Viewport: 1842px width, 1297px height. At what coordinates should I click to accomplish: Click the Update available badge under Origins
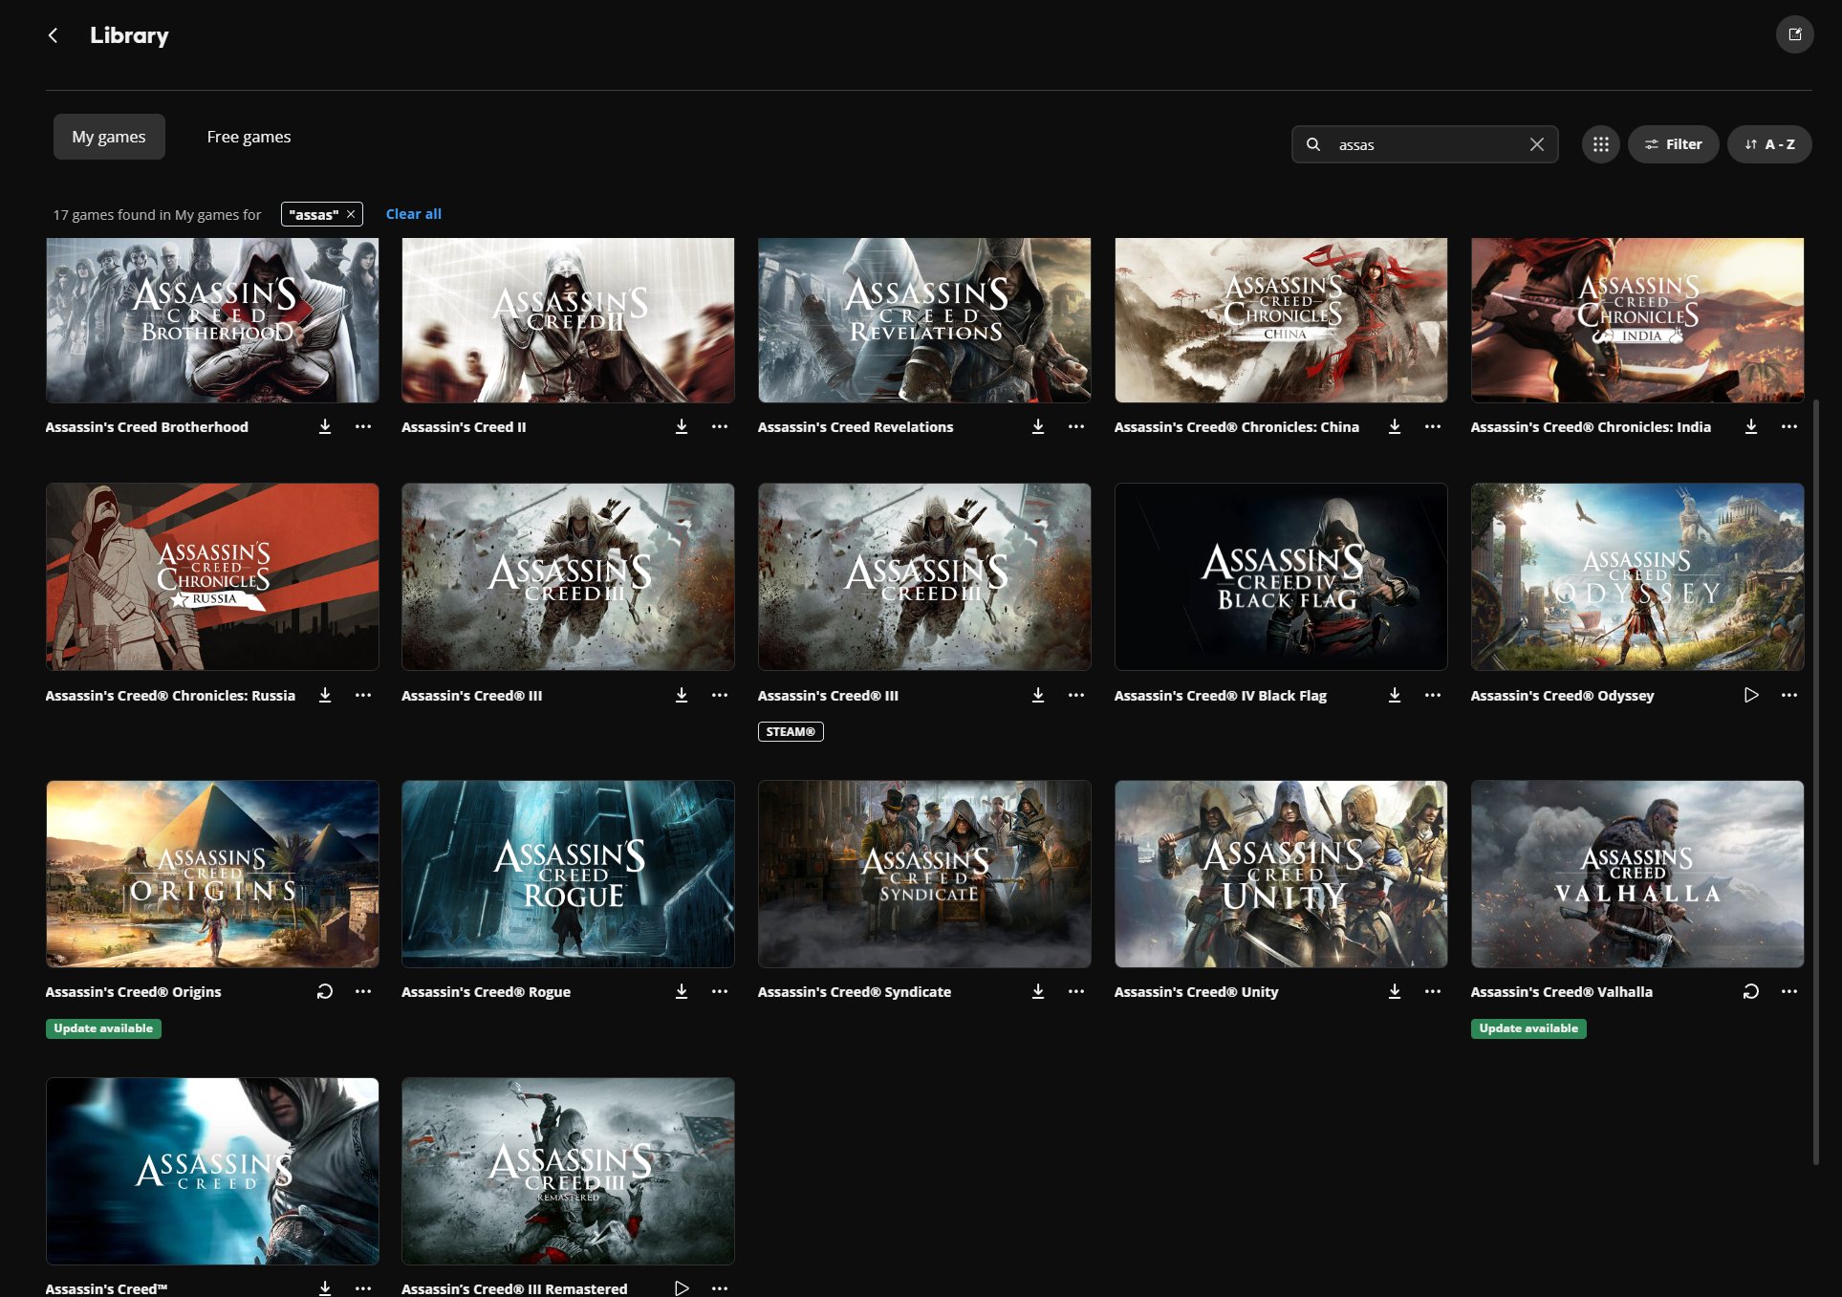pos(103,1028)
